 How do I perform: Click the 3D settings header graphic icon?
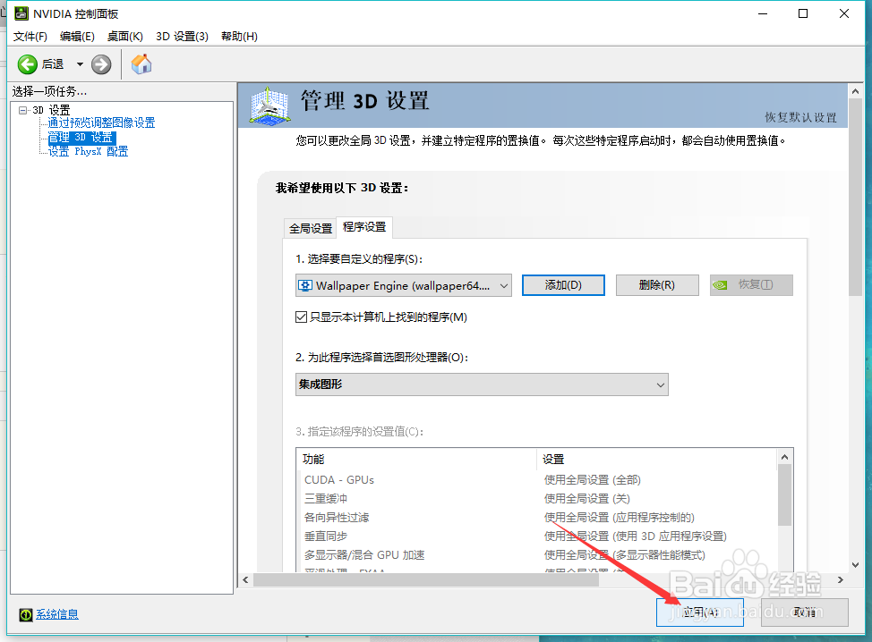coord(269,106)
